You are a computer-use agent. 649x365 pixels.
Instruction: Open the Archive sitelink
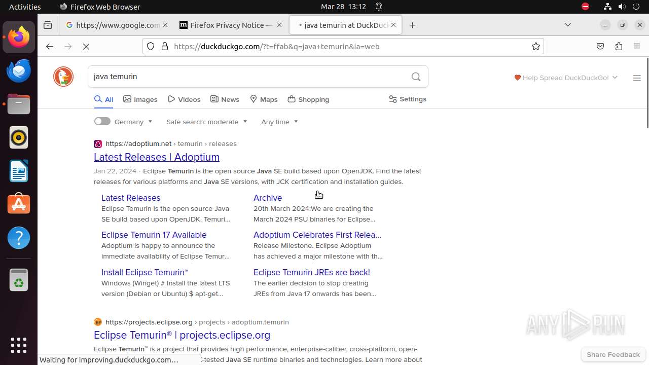click(268, 198)
